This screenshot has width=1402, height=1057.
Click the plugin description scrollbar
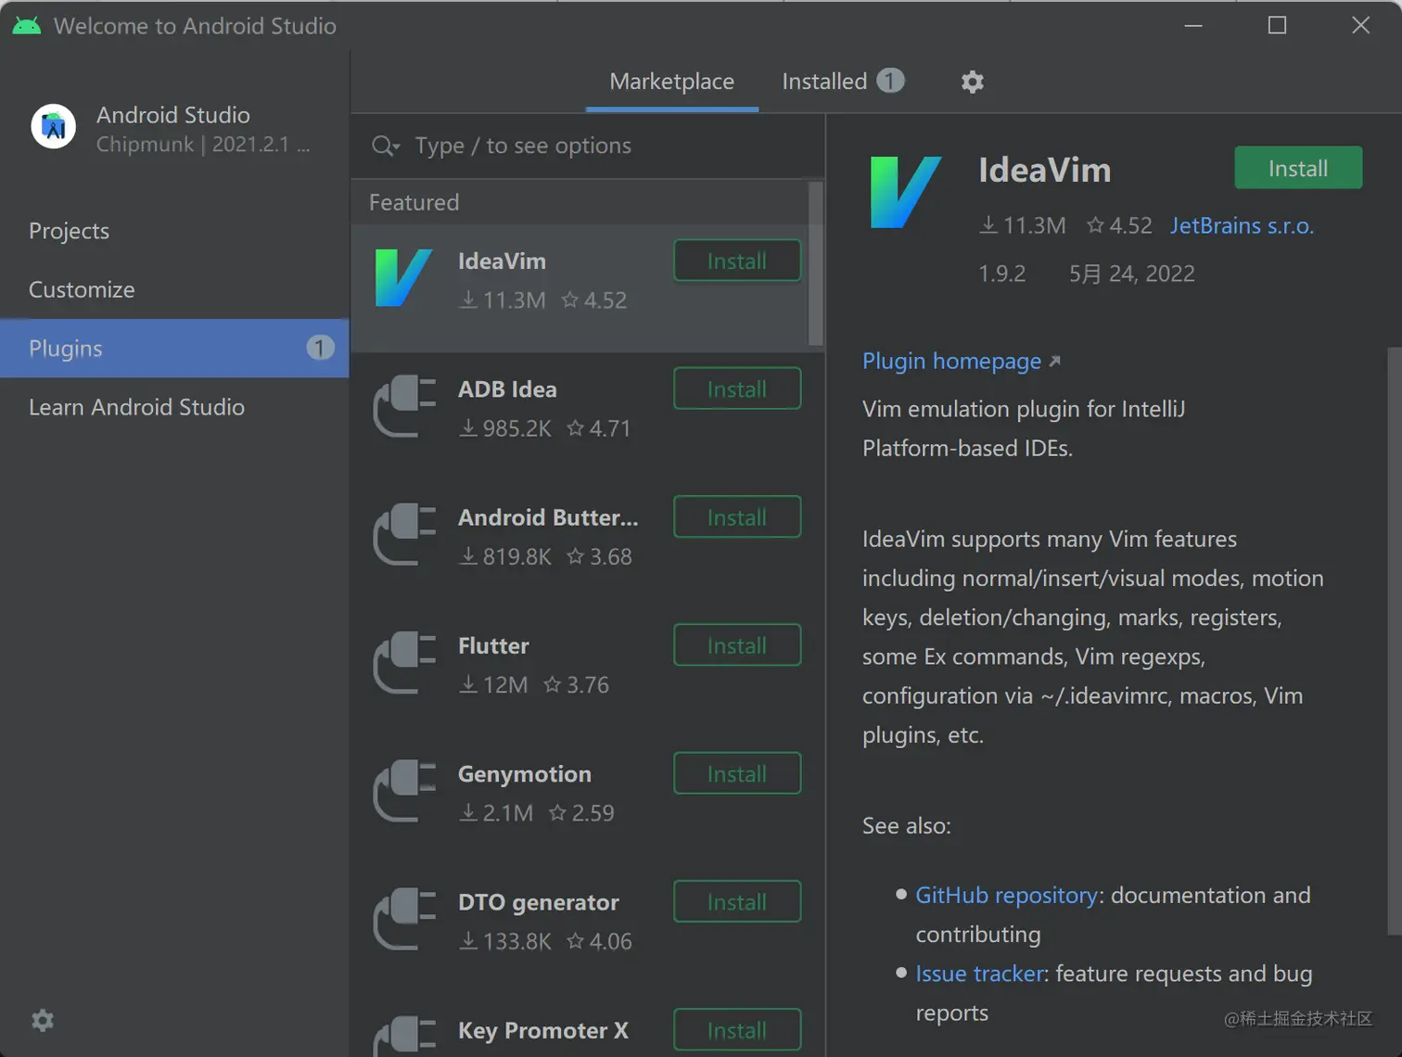(1395, 642)
